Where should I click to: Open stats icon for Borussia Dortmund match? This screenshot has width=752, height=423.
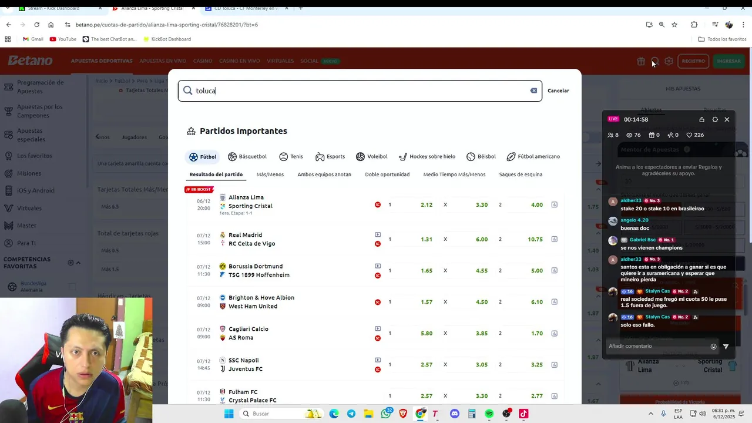click(x=554, y=271)
